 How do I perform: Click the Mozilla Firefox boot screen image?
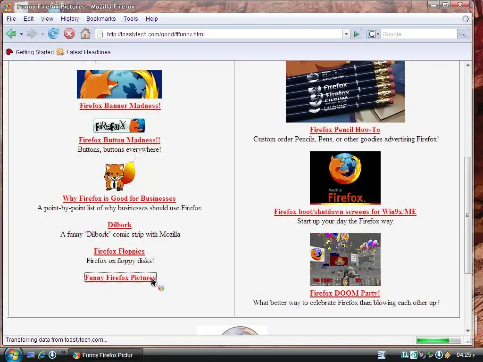point(345,178)
